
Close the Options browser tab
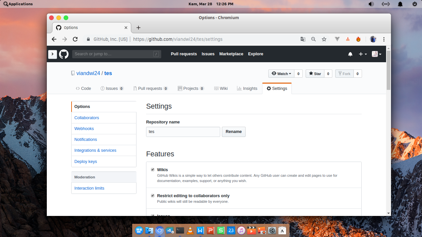(x=126, y=28)
